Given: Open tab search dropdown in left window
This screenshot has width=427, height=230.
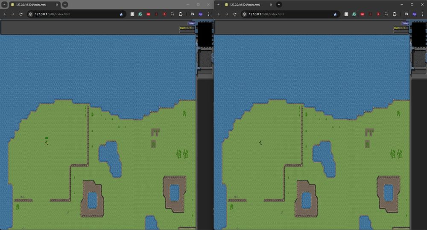Looking at the screenshot, I should [4, 5].
